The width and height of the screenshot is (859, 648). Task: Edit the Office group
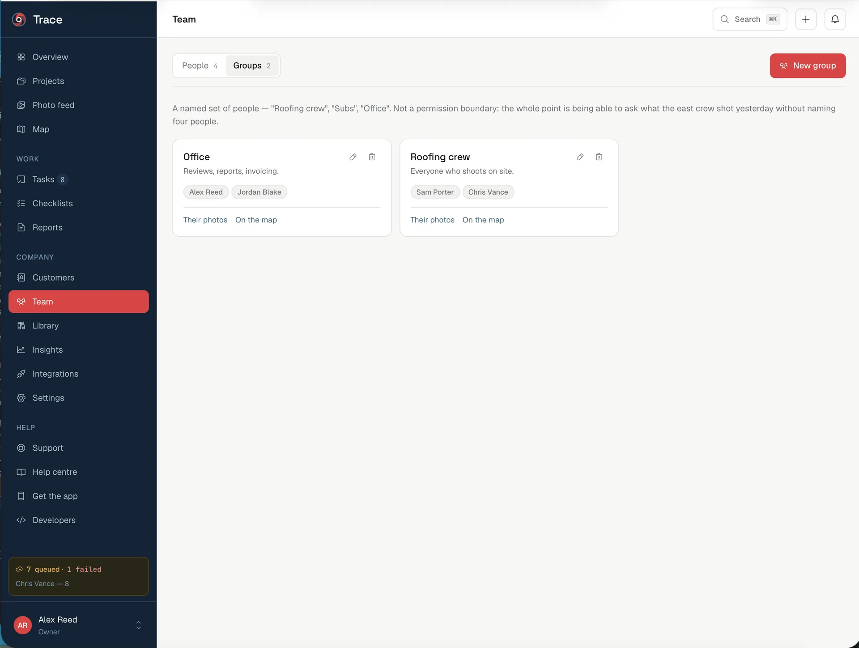click(x=353, y=157)
